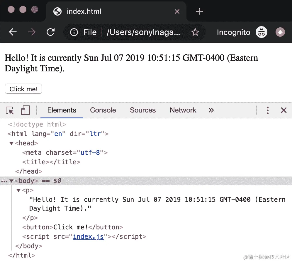The height and width of the screenshot is (262, 292).
Task: Click the 'Incognito' label text
Action: point(234,32)
